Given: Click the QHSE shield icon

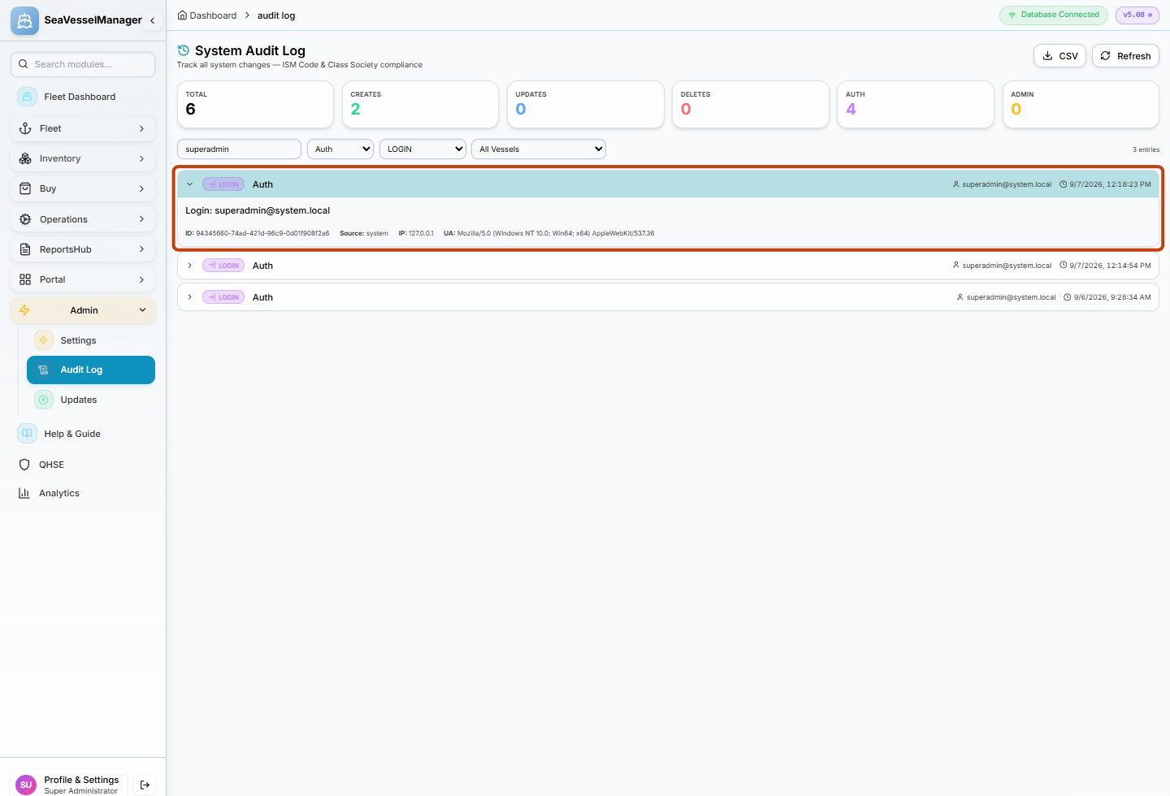Looking at the screenshot, I should point(24,465).
